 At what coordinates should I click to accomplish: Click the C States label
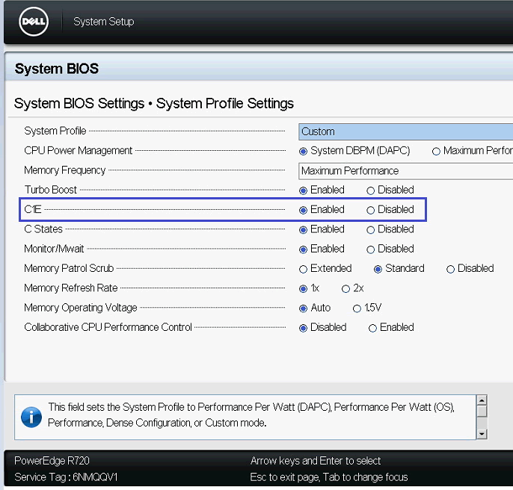click(43, 229)
